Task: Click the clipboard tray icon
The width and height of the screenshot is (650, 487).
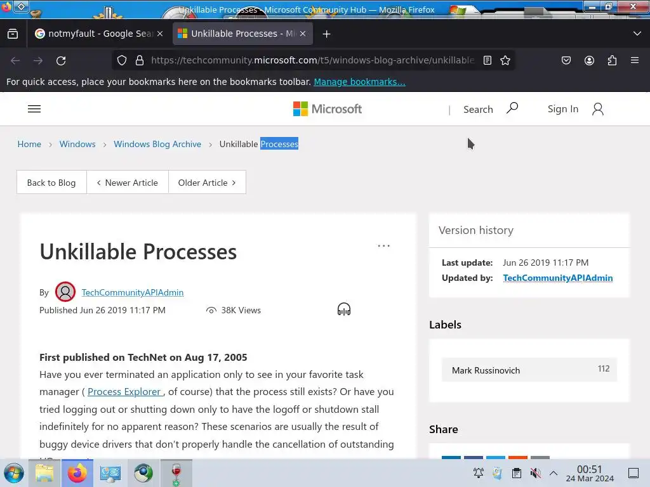Action: click(x=517, y=472)
